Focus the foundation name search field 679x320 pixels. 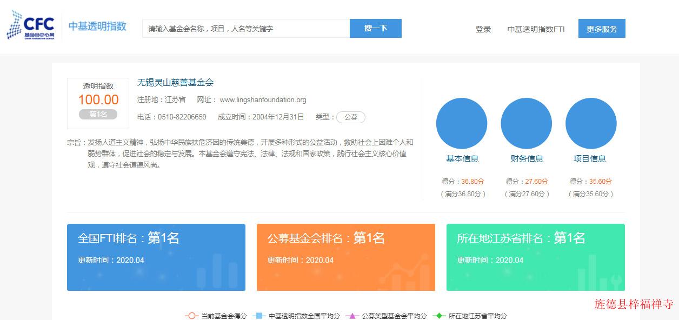[x=246, y=29]
